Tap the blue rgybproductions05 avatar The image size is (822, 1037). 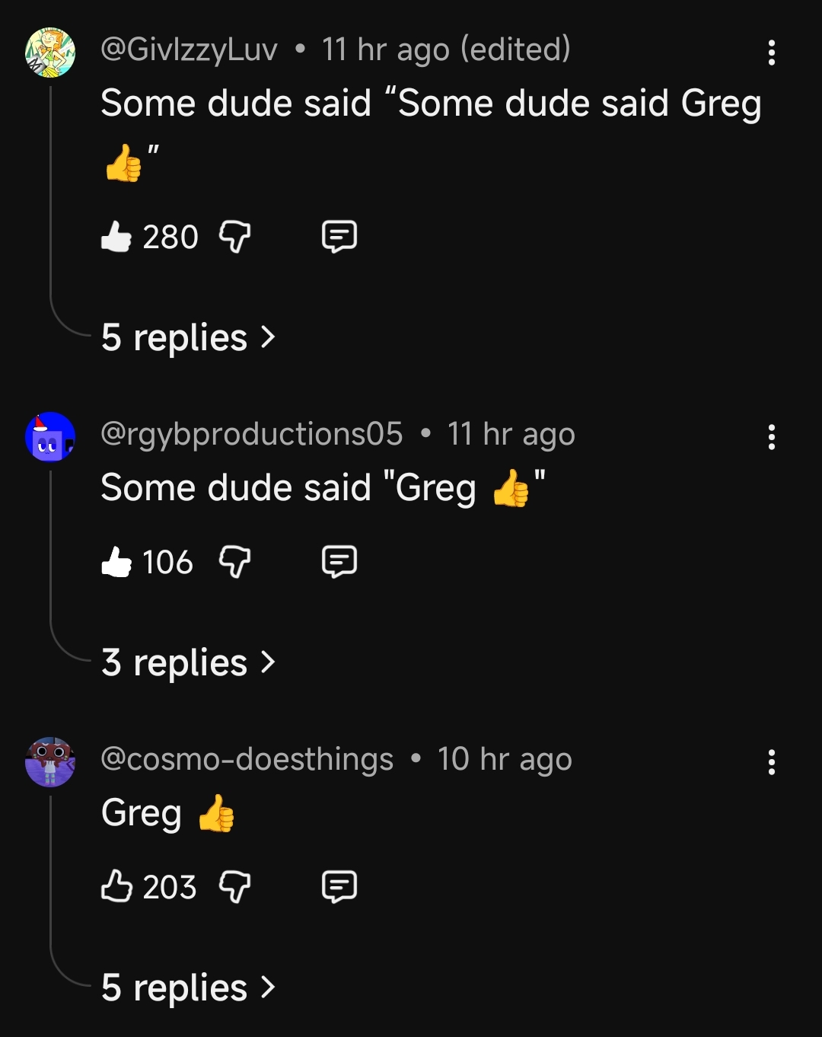50,437
